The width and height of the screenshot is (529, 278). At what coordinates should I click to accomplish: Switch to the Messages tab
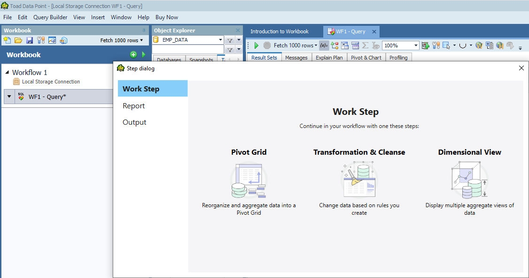296,58
